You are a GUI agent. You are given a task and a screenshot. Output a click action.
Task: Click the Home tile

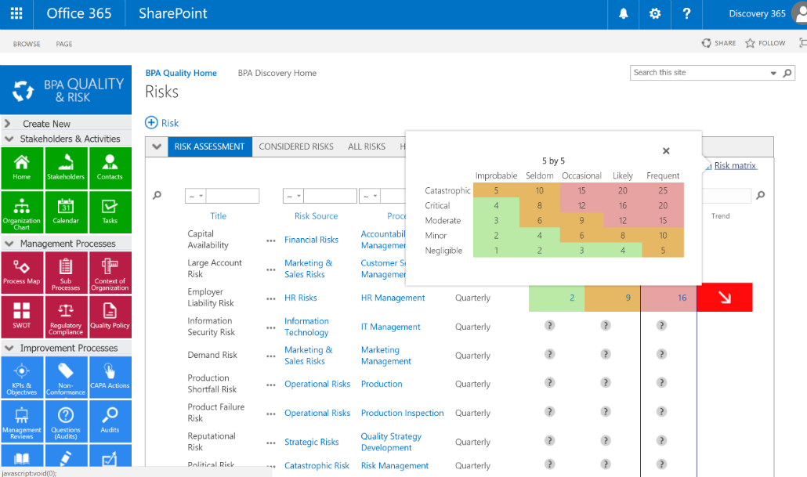pyautogui.click(x=22, y=168)
